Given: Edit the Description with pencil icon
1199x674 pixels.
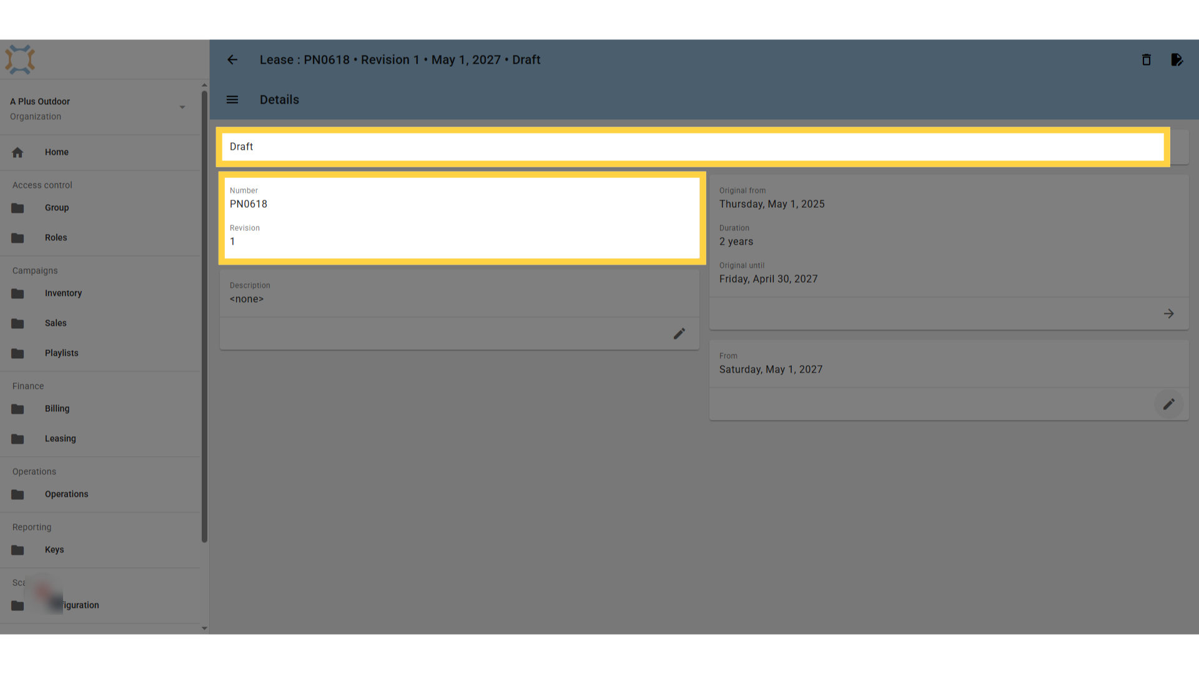Looking at the screenshot, I should (x=679, y=334).
